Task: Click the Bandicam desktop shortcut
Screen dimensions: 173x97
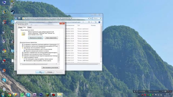Action: pyautogui.click(x=4, y=62)
